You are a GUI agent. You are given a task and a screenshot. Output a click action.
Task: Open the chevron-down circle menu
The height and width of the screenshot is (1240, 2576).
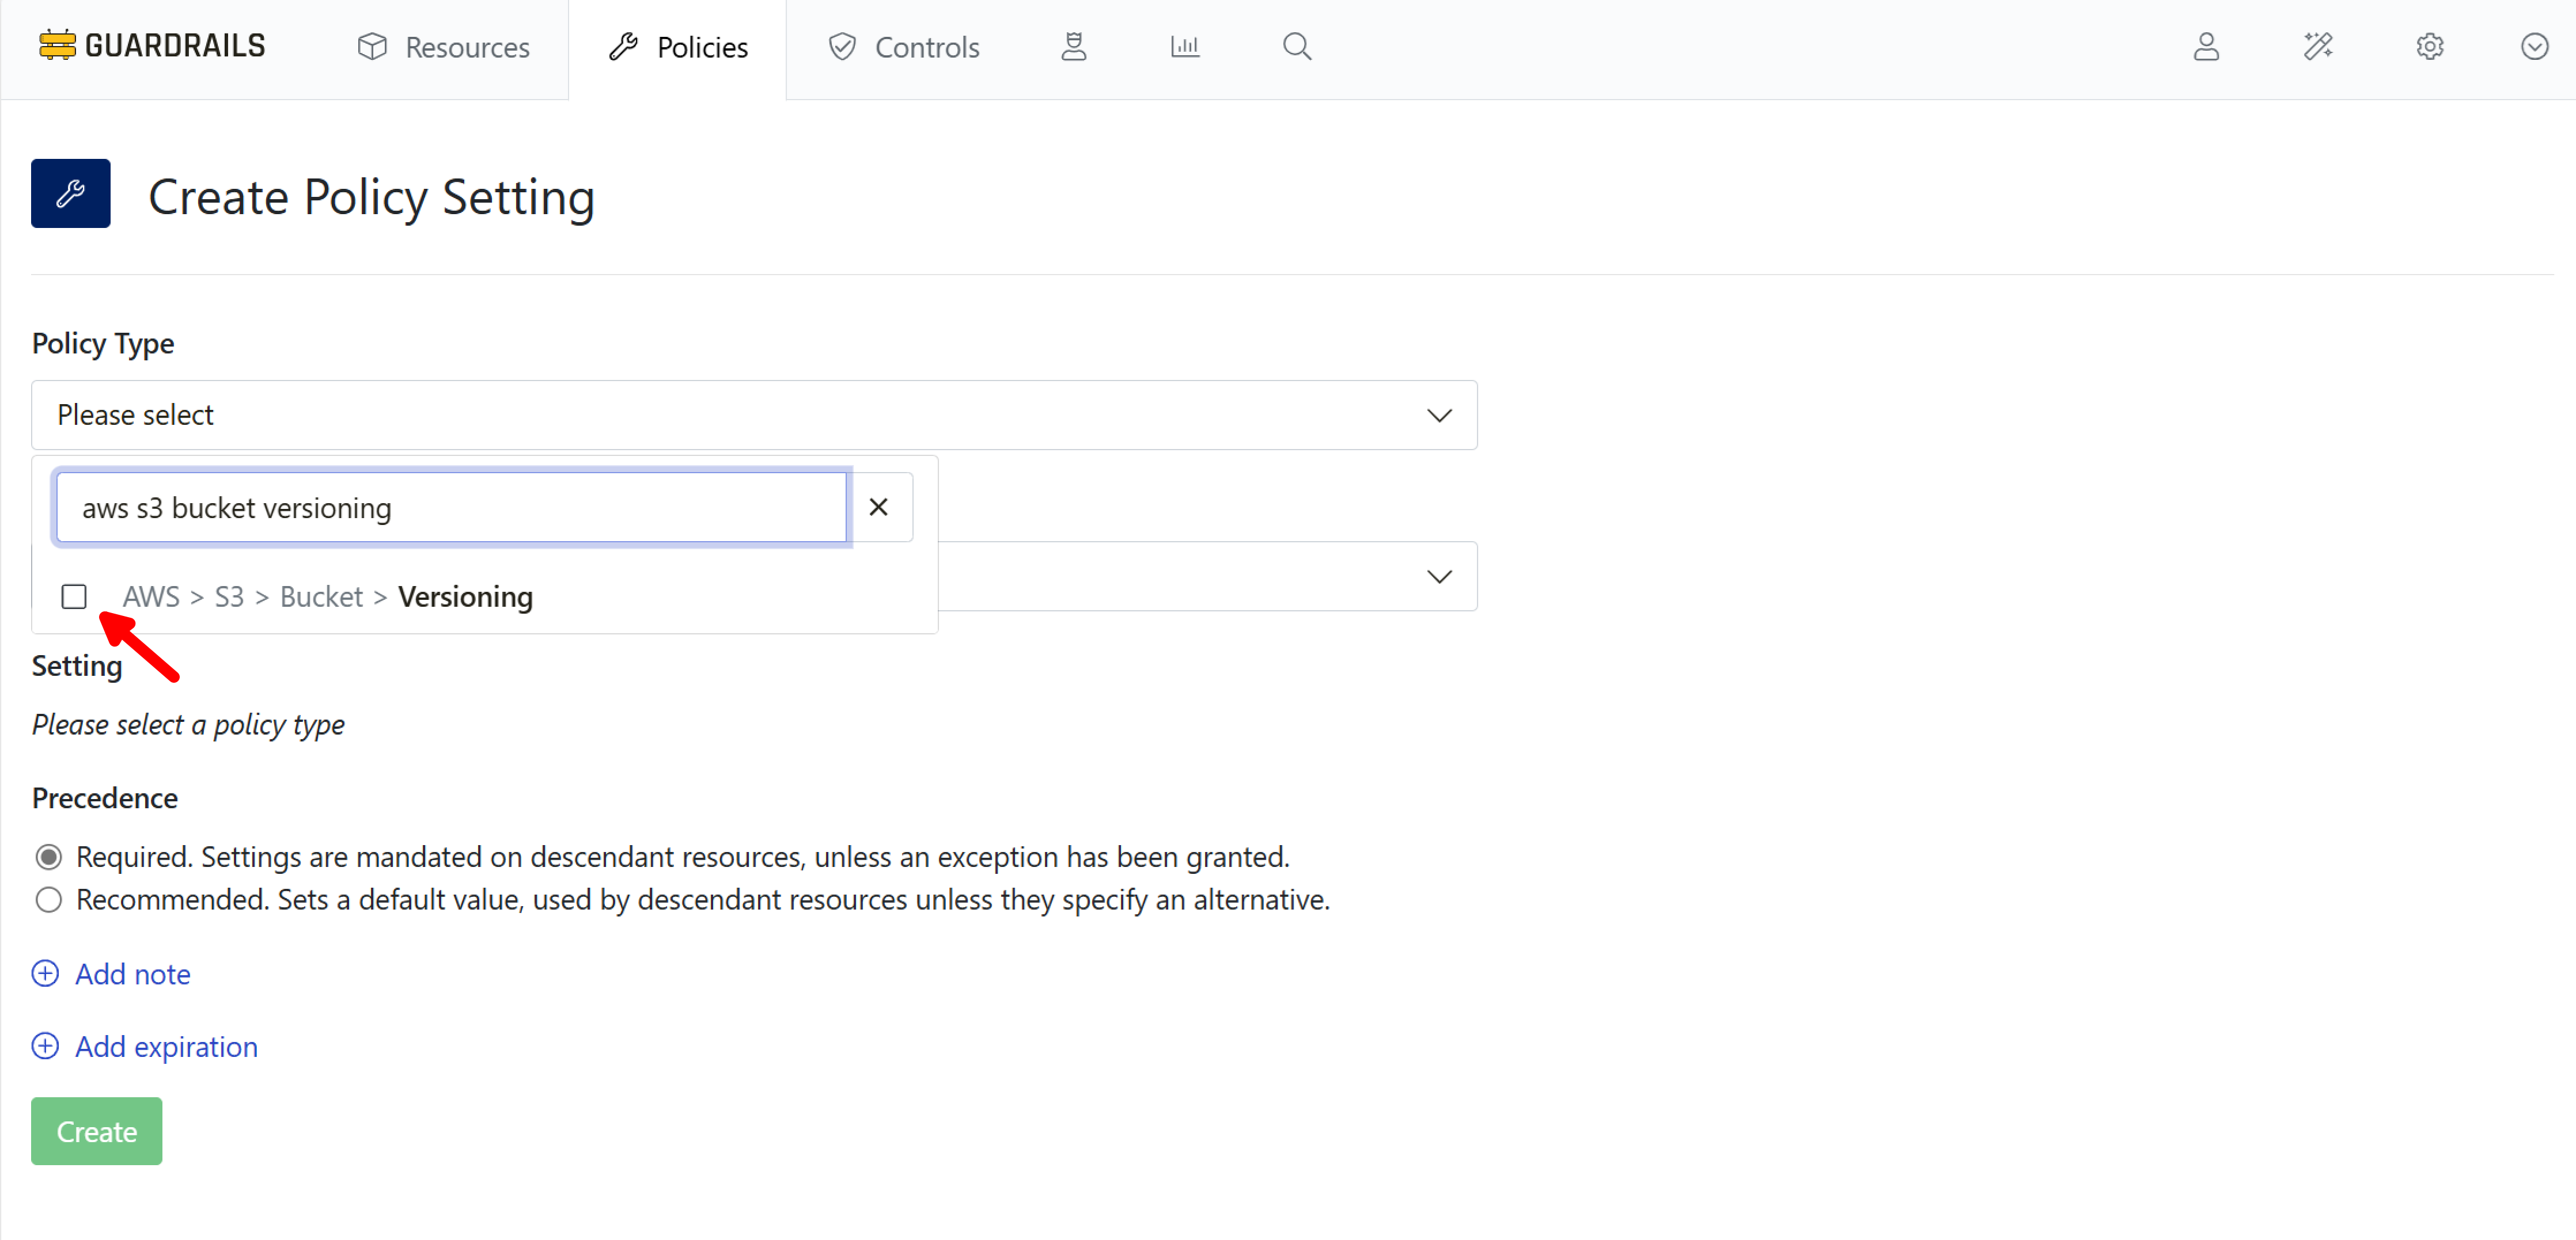tap(2535, 46)
